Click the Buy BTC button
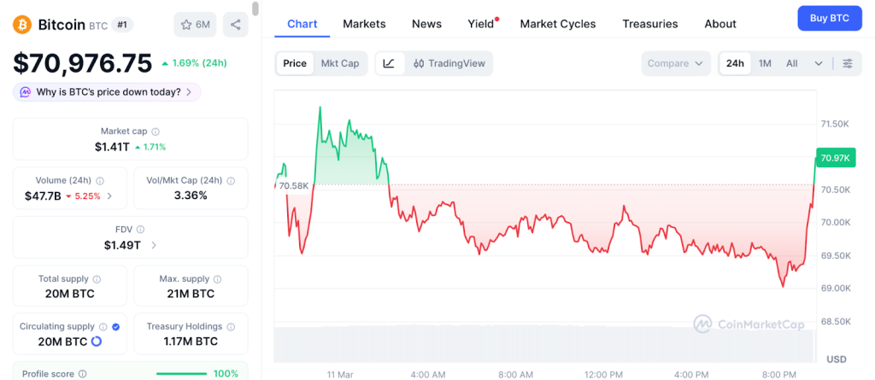Screen dimensions: 875x380 [x=829, y=18]
